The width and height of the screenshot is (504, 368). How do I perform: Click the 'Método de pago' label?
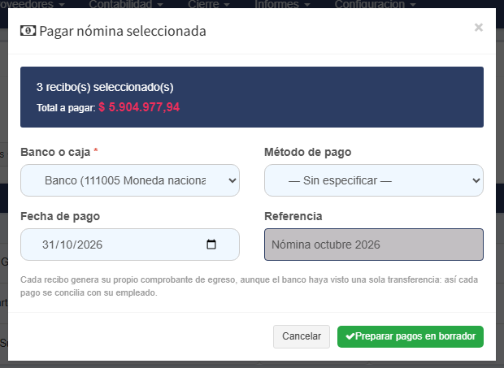(x=307, y=152)
